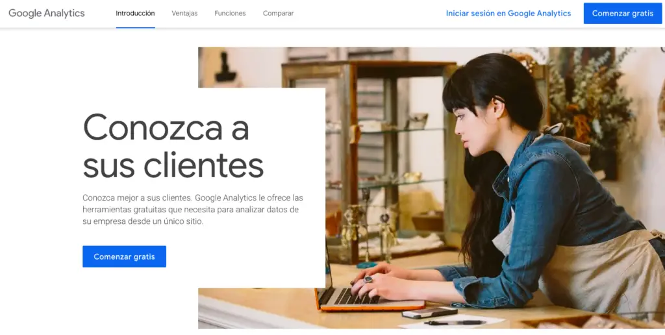665x335 pixels.
Task: Click the paragraph describing herramientas gratuitas
Action: (193, 210)
